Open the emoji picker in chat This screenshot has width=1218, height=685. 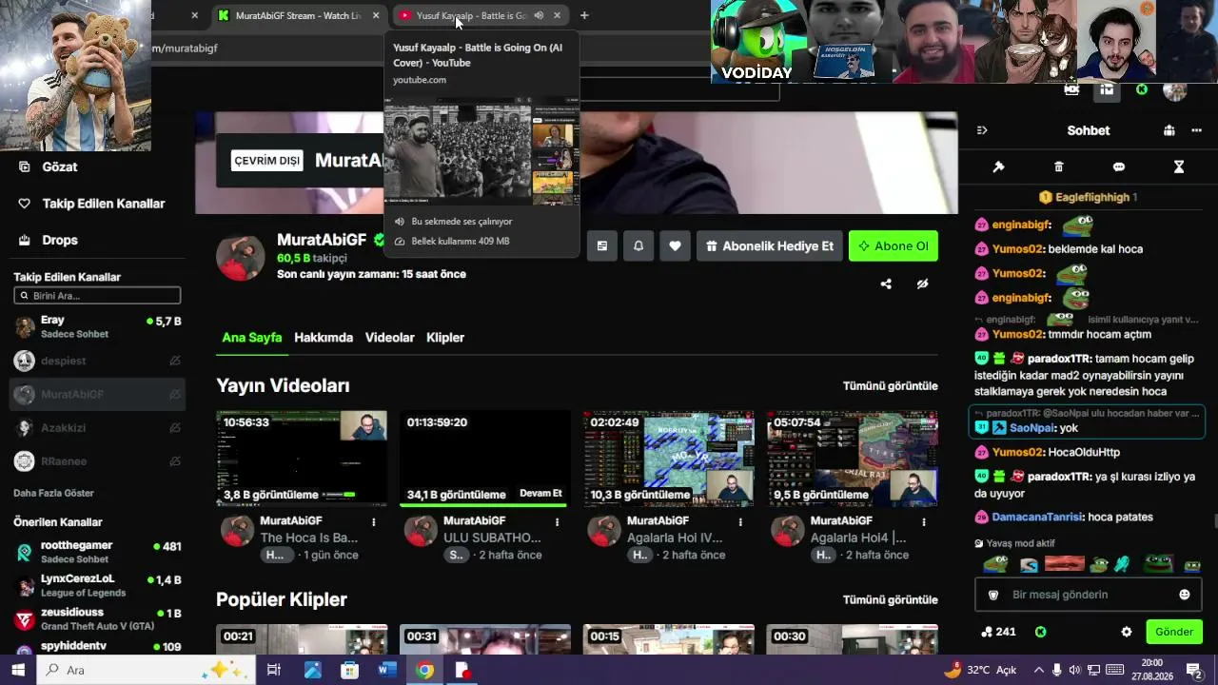tap(1185, 595)
